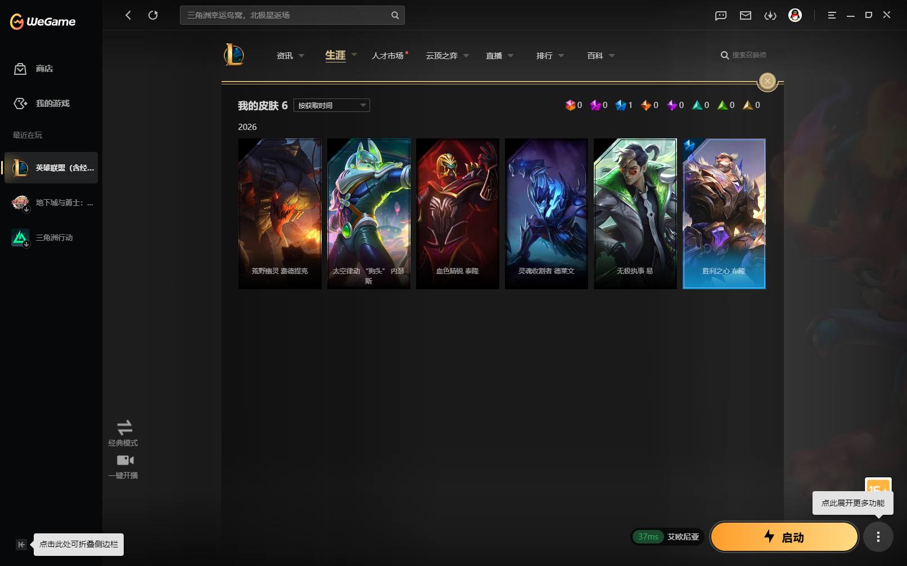Click the magnifier icon beside 搜索召唤师
This screenshot has height=566, width=907.
click(725, 55)
